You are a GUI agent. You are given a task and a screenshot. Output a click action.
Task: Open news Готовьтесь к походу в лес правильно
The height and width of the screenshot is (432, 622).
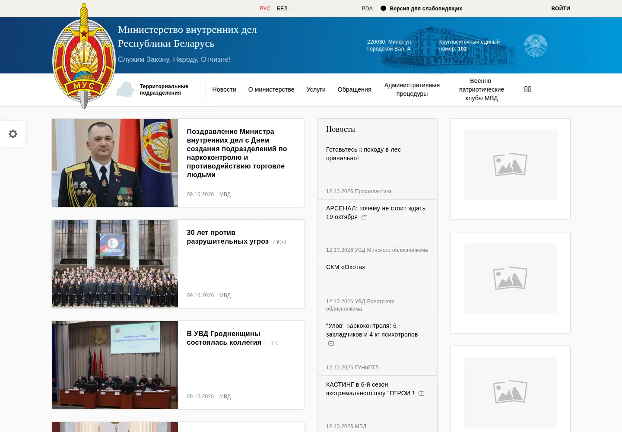pos(363,154)
